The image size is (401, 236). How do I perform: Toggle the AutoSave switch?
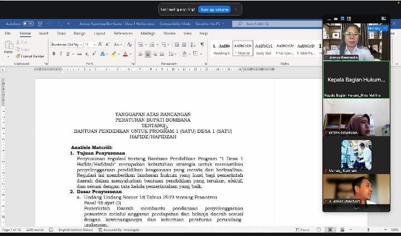tap(28, 24)
